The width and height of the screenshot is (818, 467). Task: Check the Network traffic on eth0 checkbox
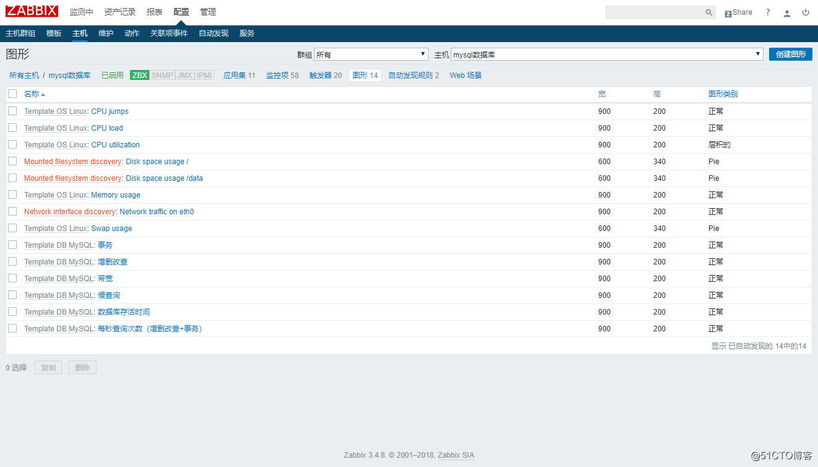coord(12,211)
